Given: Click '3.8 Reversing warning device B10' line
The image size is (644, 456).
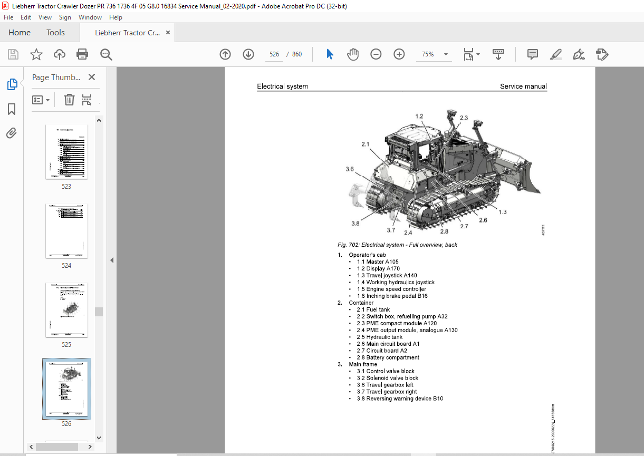Looking at the screenshot, I should pyautogui.click(x=400, y=399).
